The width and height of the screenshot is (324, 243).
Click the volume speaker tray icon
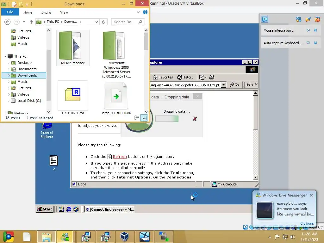coord(292,237)
